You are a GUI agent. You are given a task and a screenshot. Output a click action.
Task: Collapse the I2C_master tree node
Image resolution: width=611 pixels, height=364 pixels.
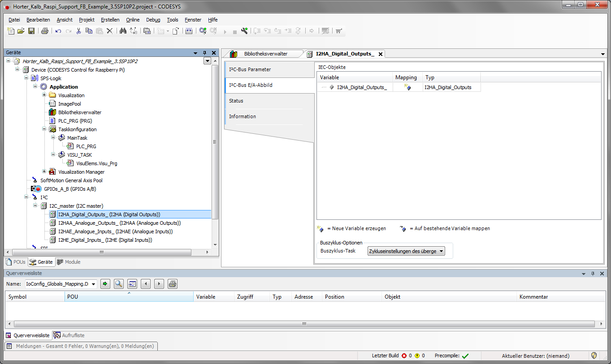click(x=35, y=206)
